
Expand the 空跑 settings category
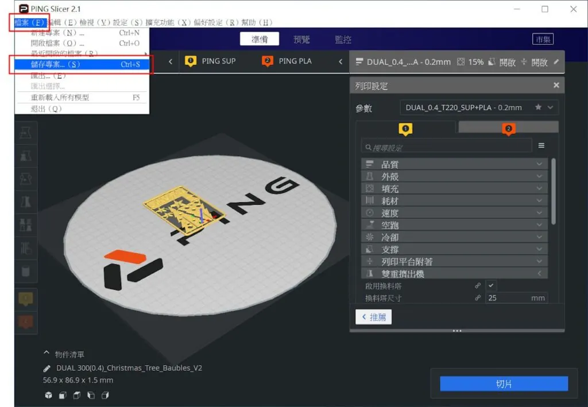point(454,225)
